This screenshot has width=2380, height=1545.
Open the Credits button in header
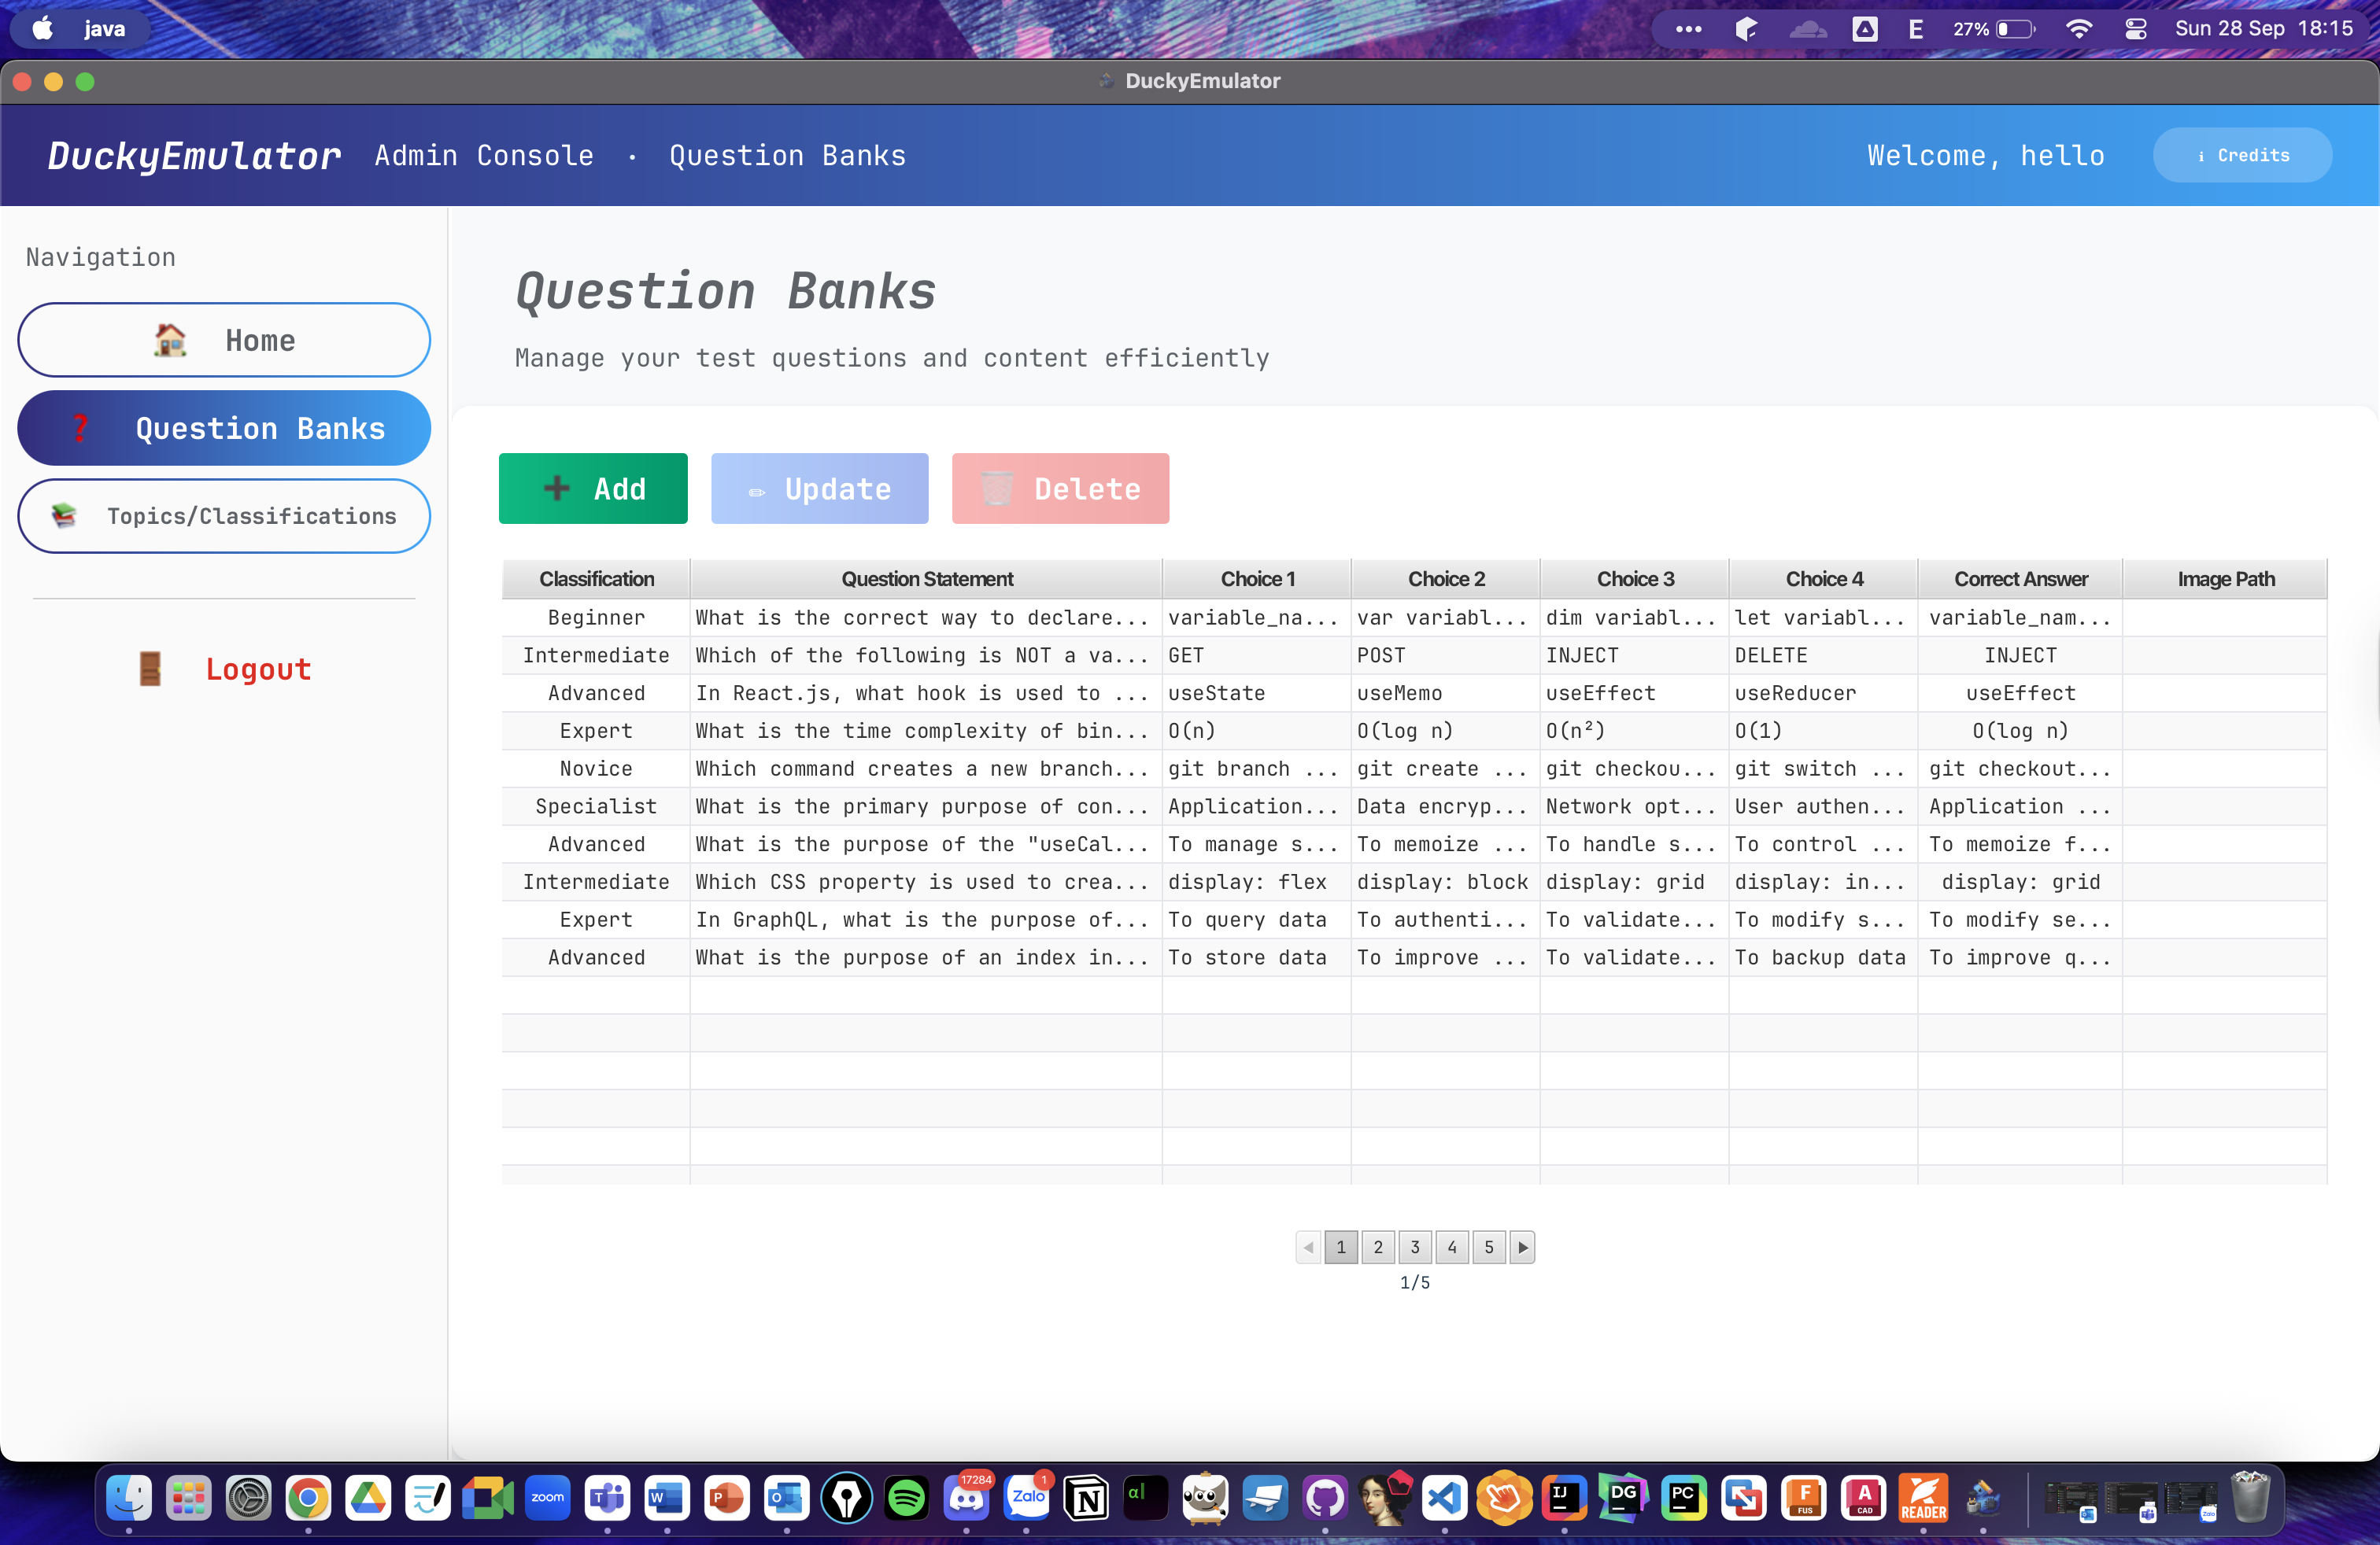(2242, 155)
